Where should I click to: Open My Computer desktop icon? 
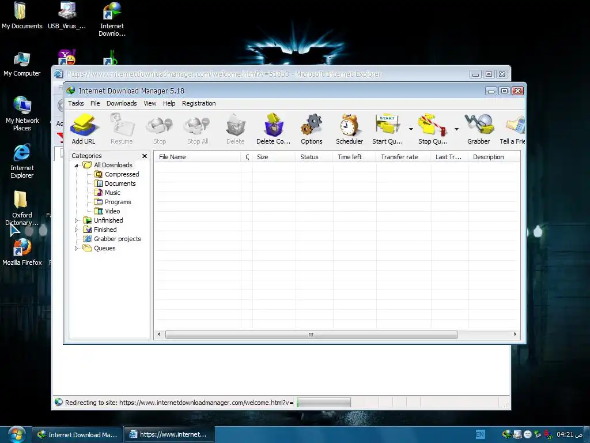coord(22,64)
